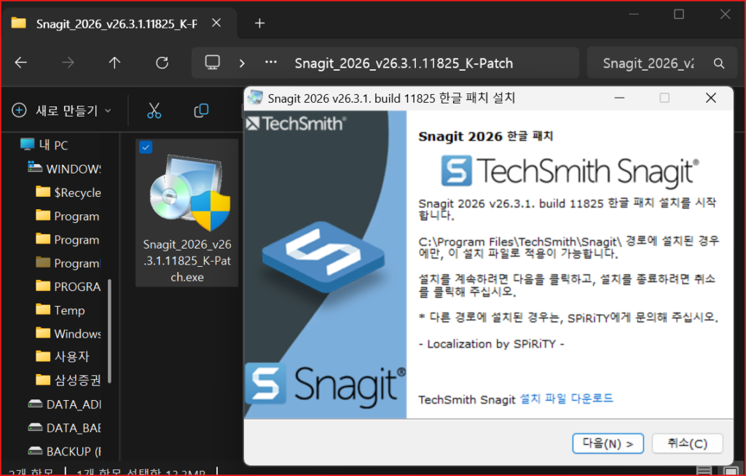Open the 새로 만들기 dropdown
Screen dimensions: 746x476
coord(62,111)
